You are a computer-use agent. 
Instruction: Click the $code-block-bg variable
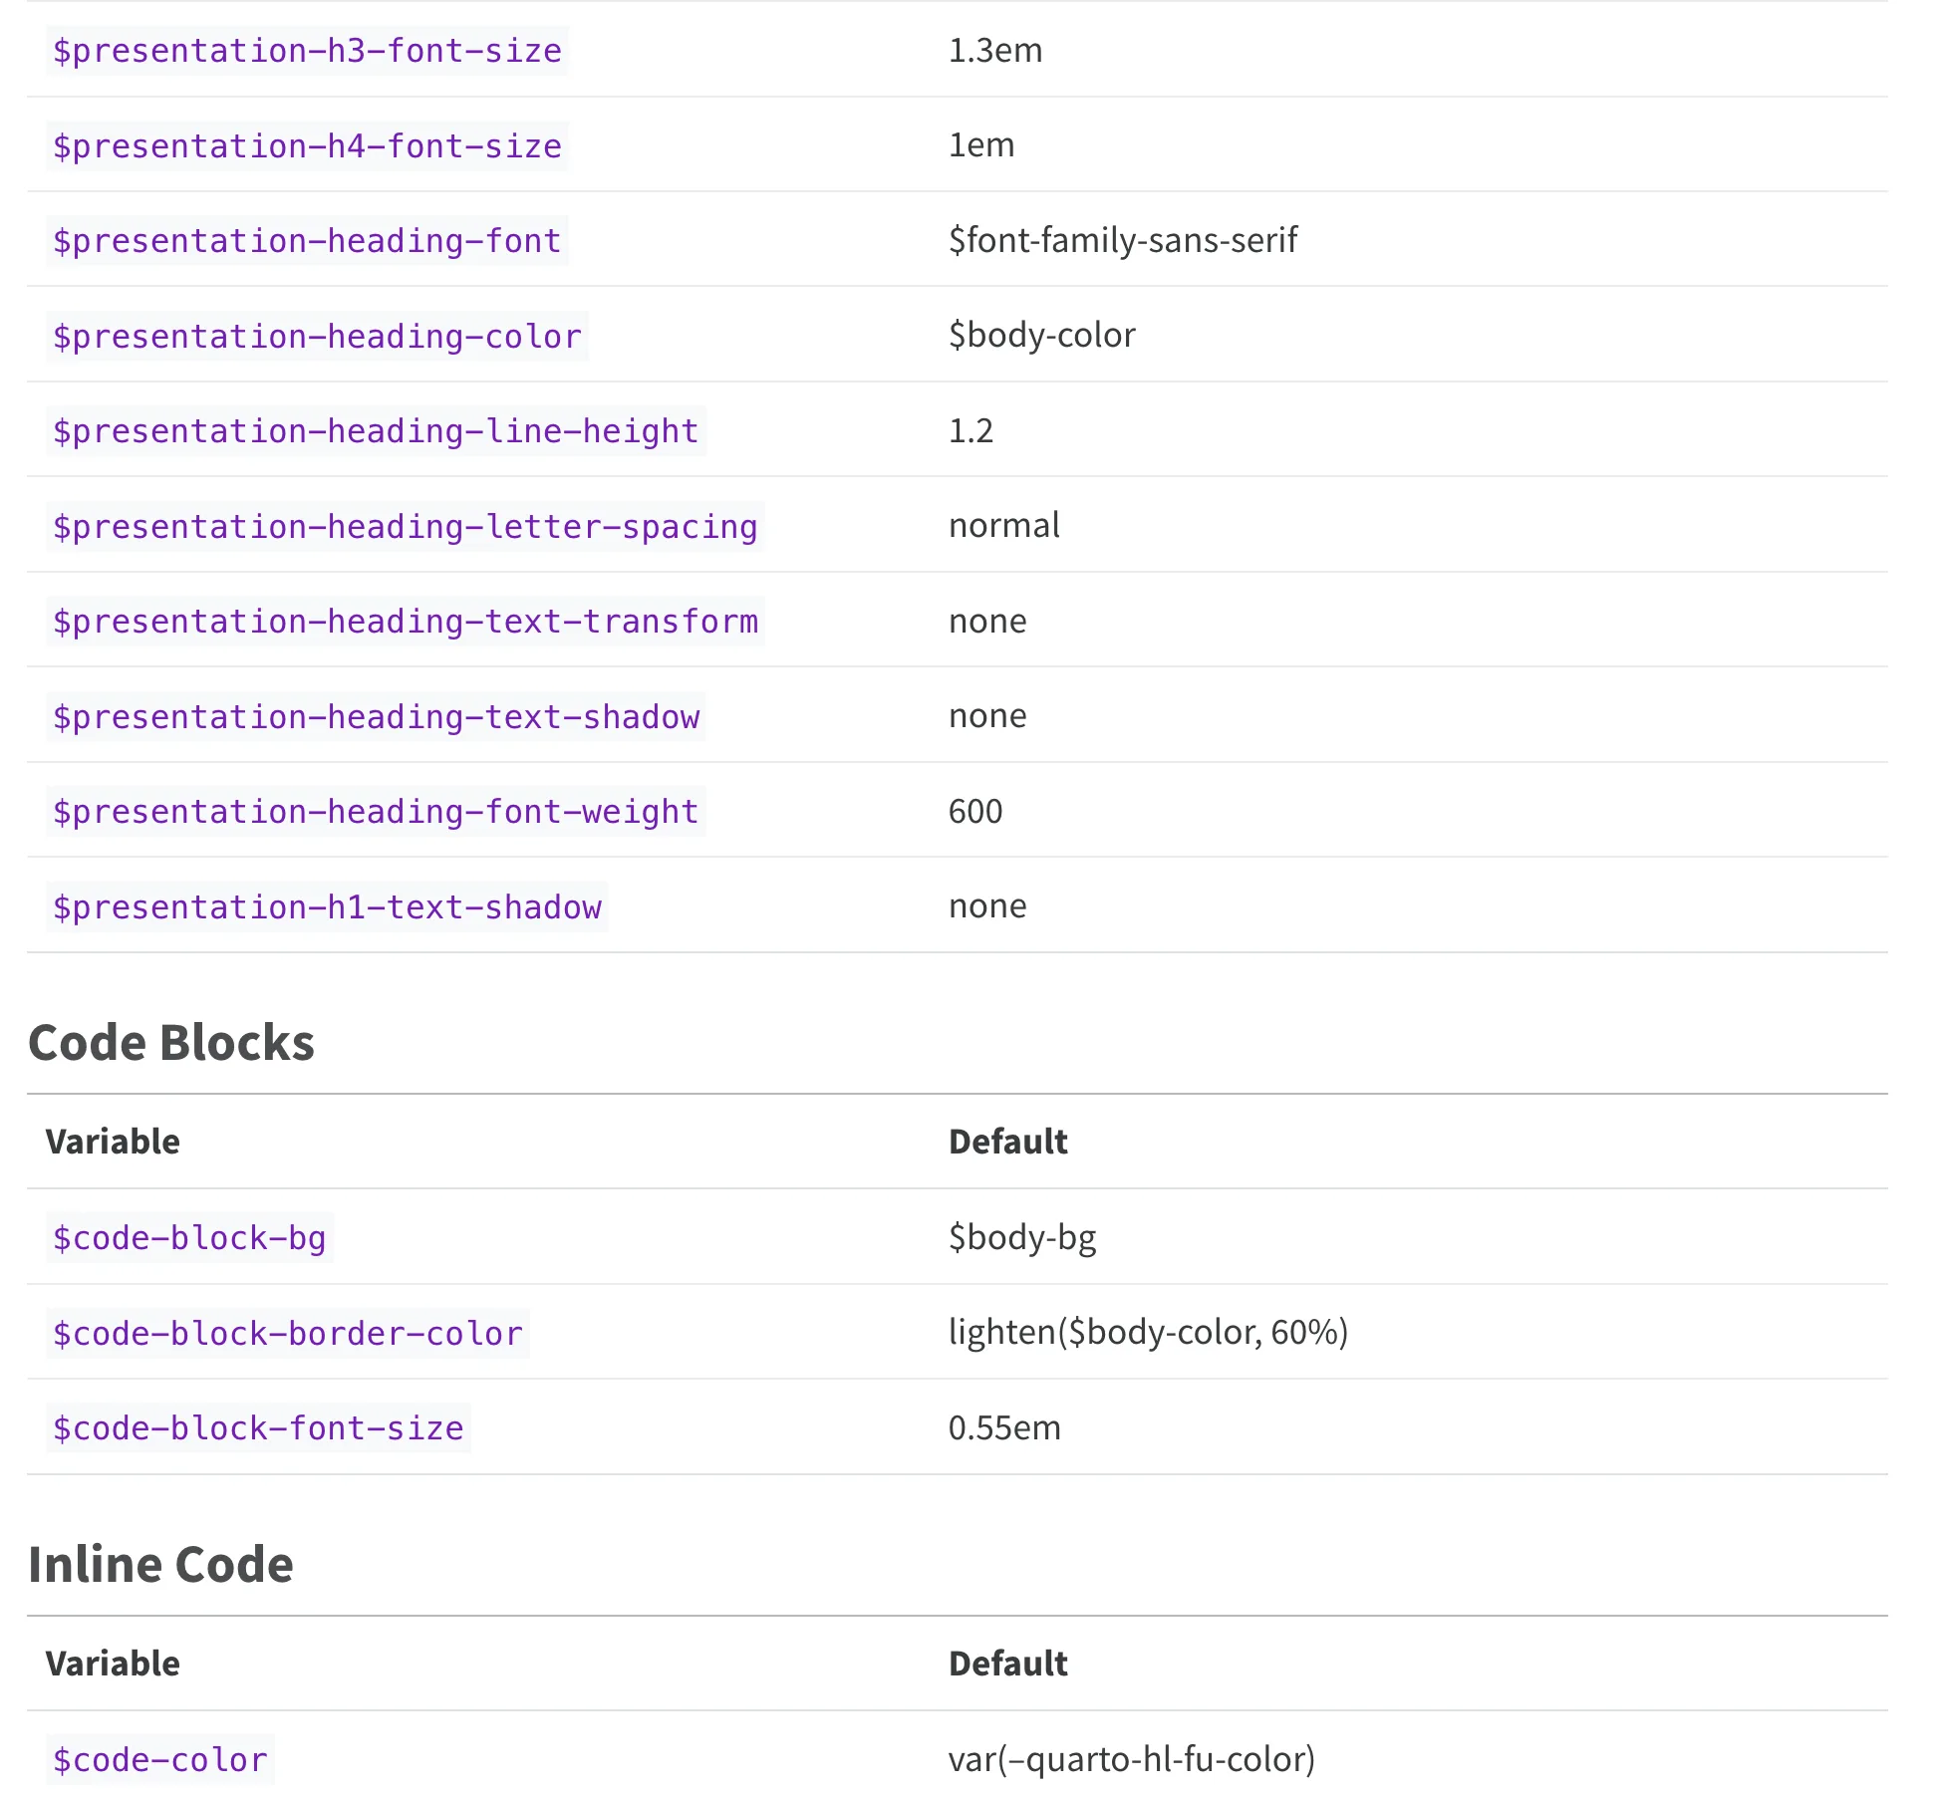click(189, 1238)
